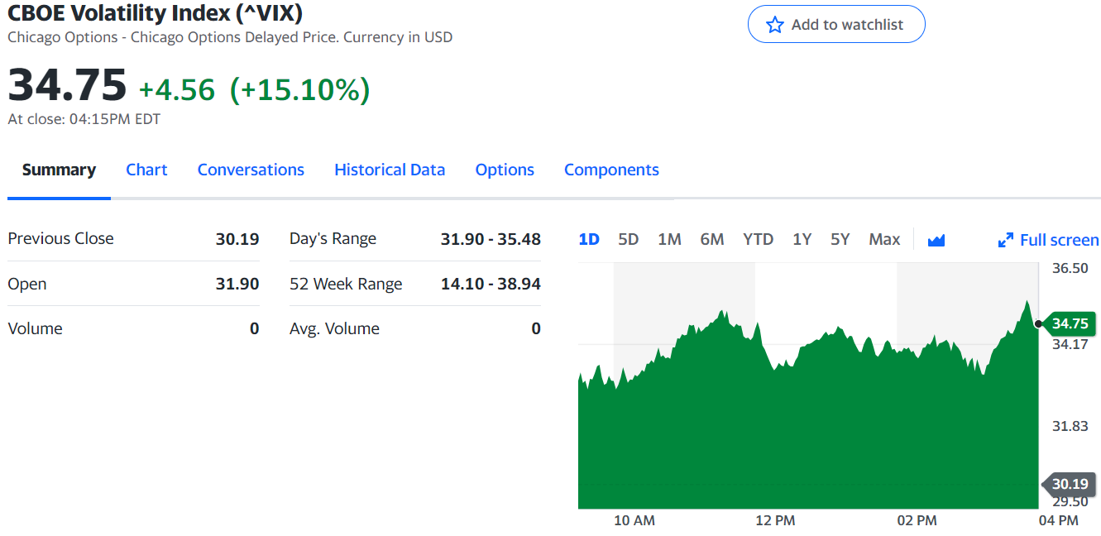Click the 02 PM time axis label
1101x536 pixels.
pos(917,520)
